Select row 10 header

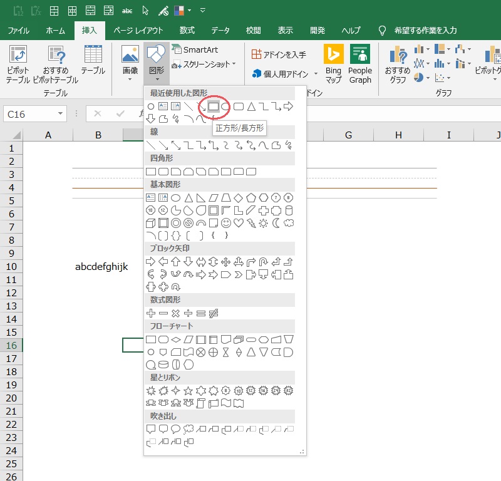(x=11, y=267)
